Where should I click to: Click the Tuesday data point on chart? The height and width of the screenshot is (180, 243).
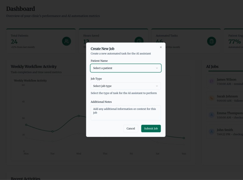pos(52,131)
